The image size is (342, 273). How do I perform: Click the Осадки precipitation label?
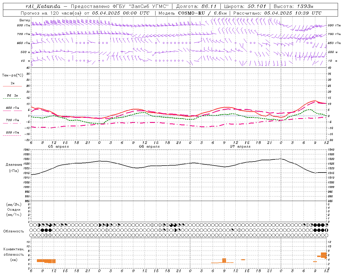pyautogui.click(x=14, y=210)
